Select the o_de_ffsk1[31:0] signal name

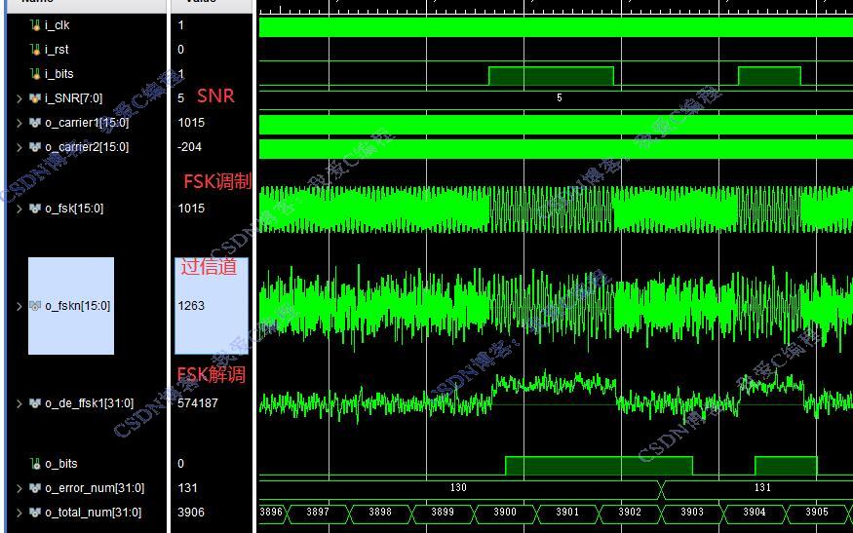[x=90, y=403]
